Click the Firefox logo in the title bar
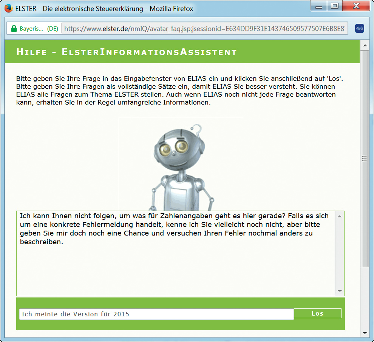 pyautogui.click(x=8, y=8)
